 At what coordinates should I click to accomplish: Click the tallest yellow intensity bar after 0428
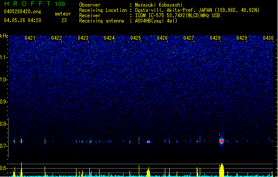pos(221,170)
